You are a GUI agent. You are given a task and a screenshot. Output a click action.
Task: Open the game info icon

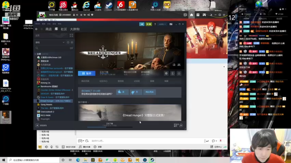(172, 74)
